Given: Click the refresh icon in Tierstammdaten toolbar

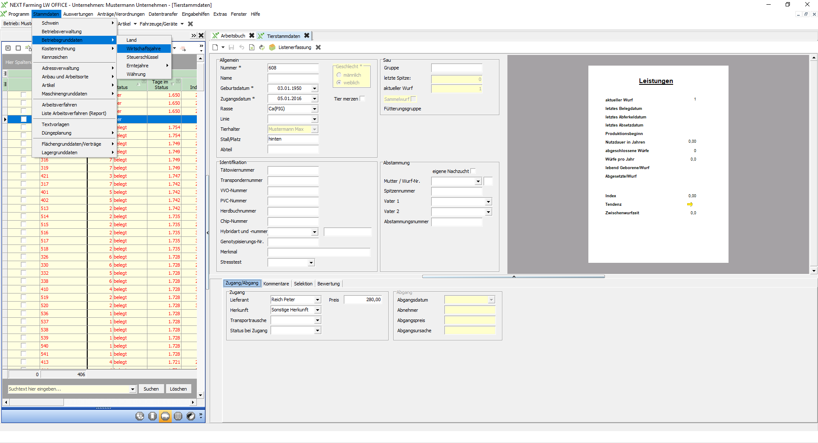Looking at the screenshot, I should tap(262, 47).
